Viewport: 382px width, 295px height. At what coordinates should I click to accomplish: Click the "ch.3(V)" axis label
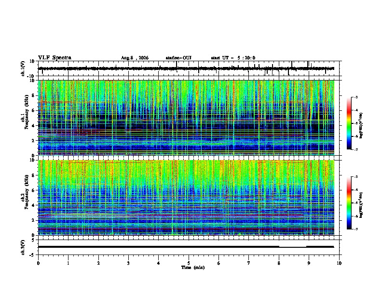(23, 247)
